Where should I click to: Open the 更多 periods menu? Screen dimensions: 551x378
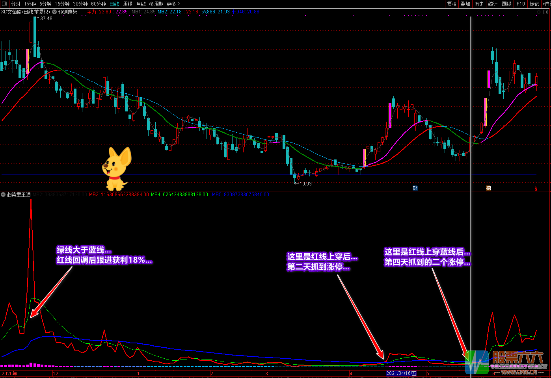173,4
